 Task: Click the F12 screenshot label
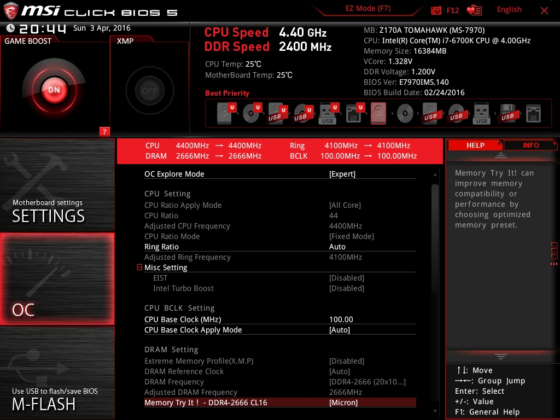coord(452,10)
